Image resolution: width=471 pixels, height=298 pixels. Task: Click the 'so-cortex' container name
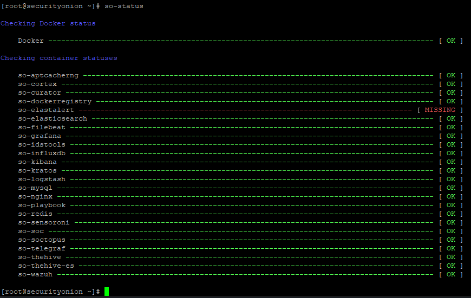(37, 84)
